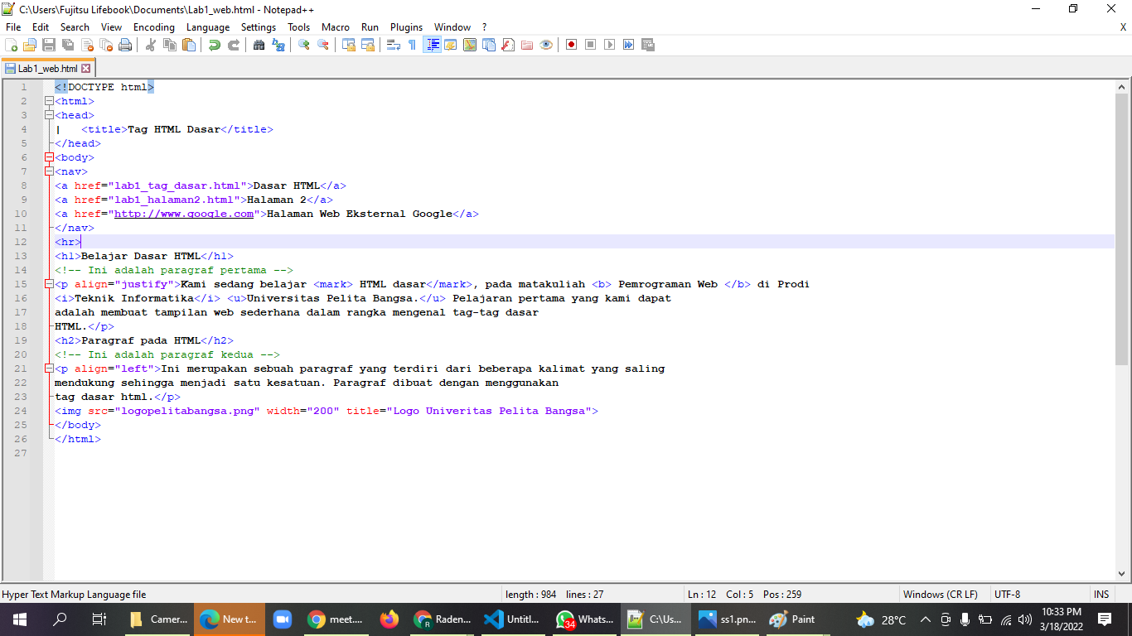
Task: Create a new file via toolbar icon
Action: point(12,45)
